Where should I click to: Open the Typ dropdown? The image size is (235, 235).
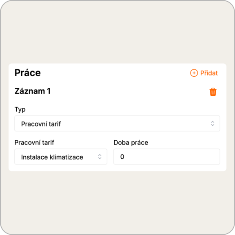(117, 124)
